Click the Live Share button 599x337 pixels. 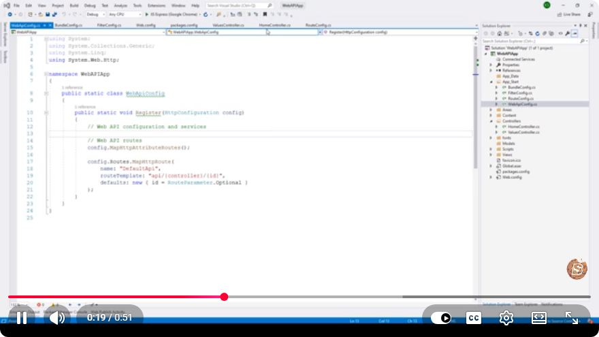coord(568,14)
